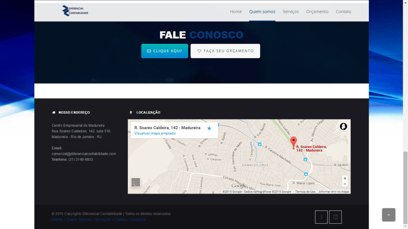
Task: Click the LinkedIn social icon
Action: point(335,217)
